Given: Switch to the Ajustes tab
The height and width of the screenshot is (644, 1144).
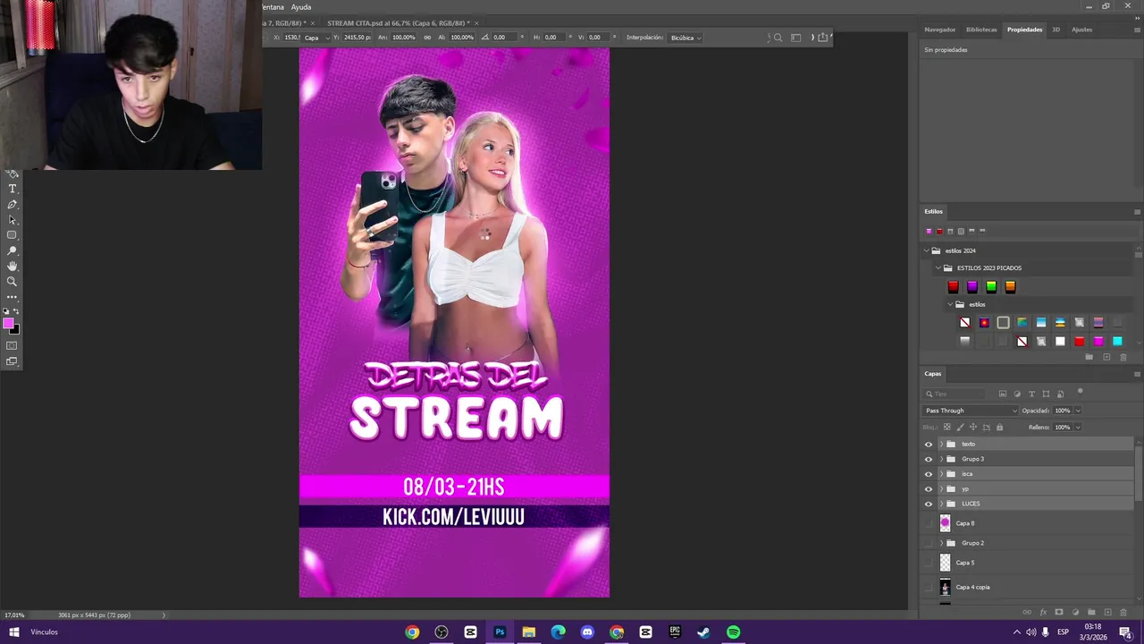Looking at the screenshot, I should coord(1081,30).
